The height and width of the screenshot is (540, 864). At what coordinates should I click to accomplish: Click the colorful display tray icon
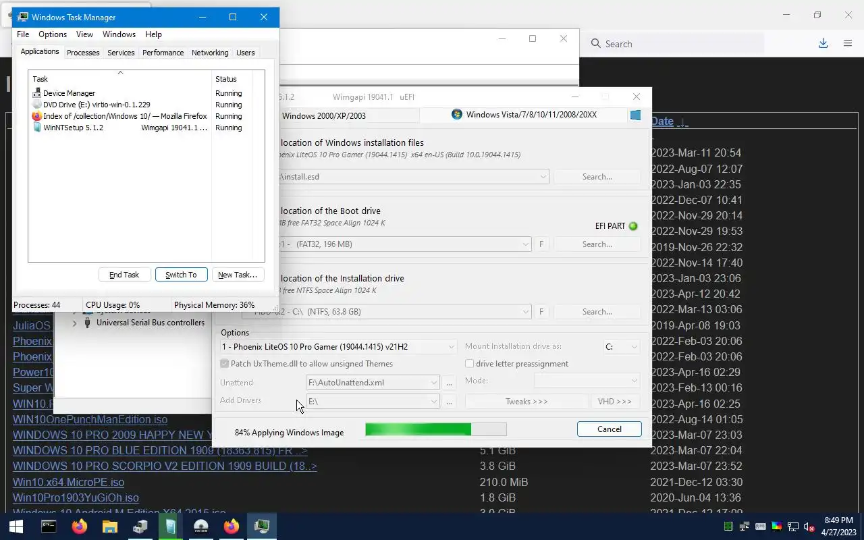point(777,526)
